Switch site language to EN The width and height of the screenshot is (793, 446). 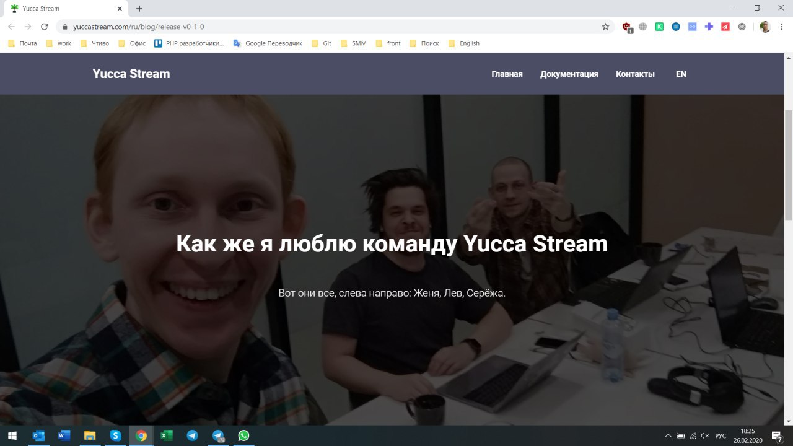click(x=681, y=74)
